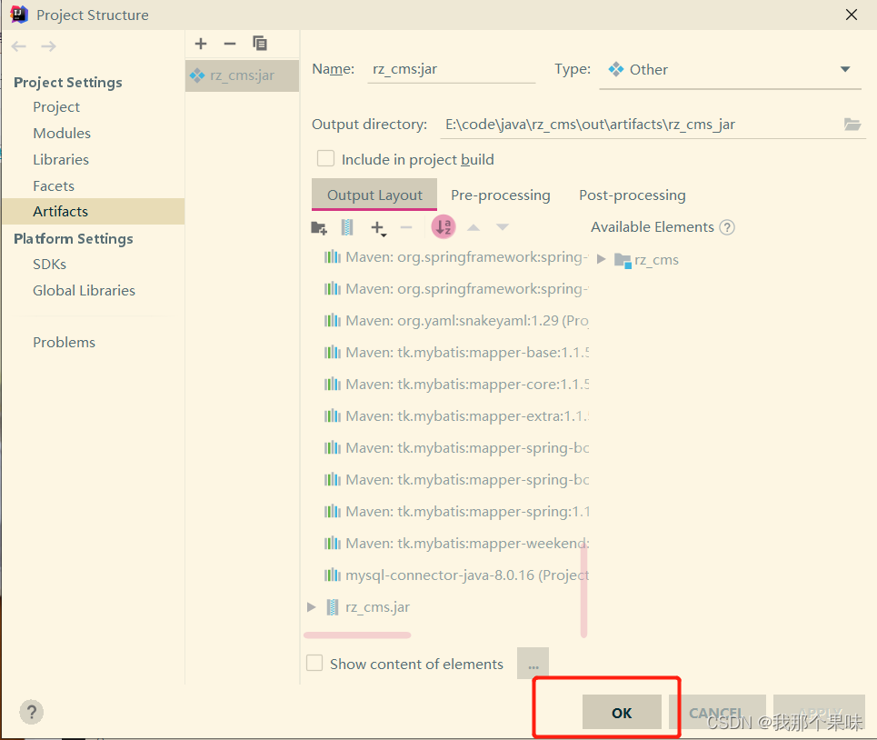Open the Add Copy Of plus dropdown
877x740 pixels.
coord(379,227)
